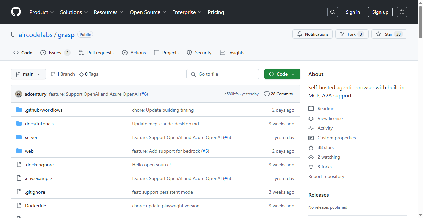The image size is (423, 218).
Task: Open the green Code dropdown button
Action: pos(282,74)
